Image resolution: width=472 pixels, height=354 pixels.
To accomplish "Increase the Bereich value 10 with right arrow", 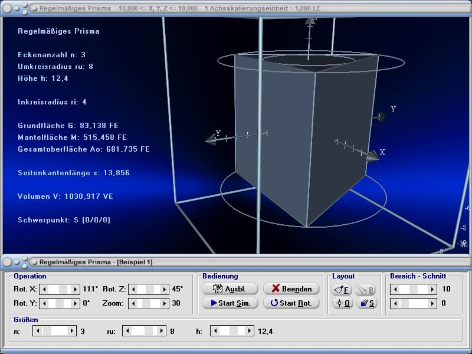I will tap(432, 289).
